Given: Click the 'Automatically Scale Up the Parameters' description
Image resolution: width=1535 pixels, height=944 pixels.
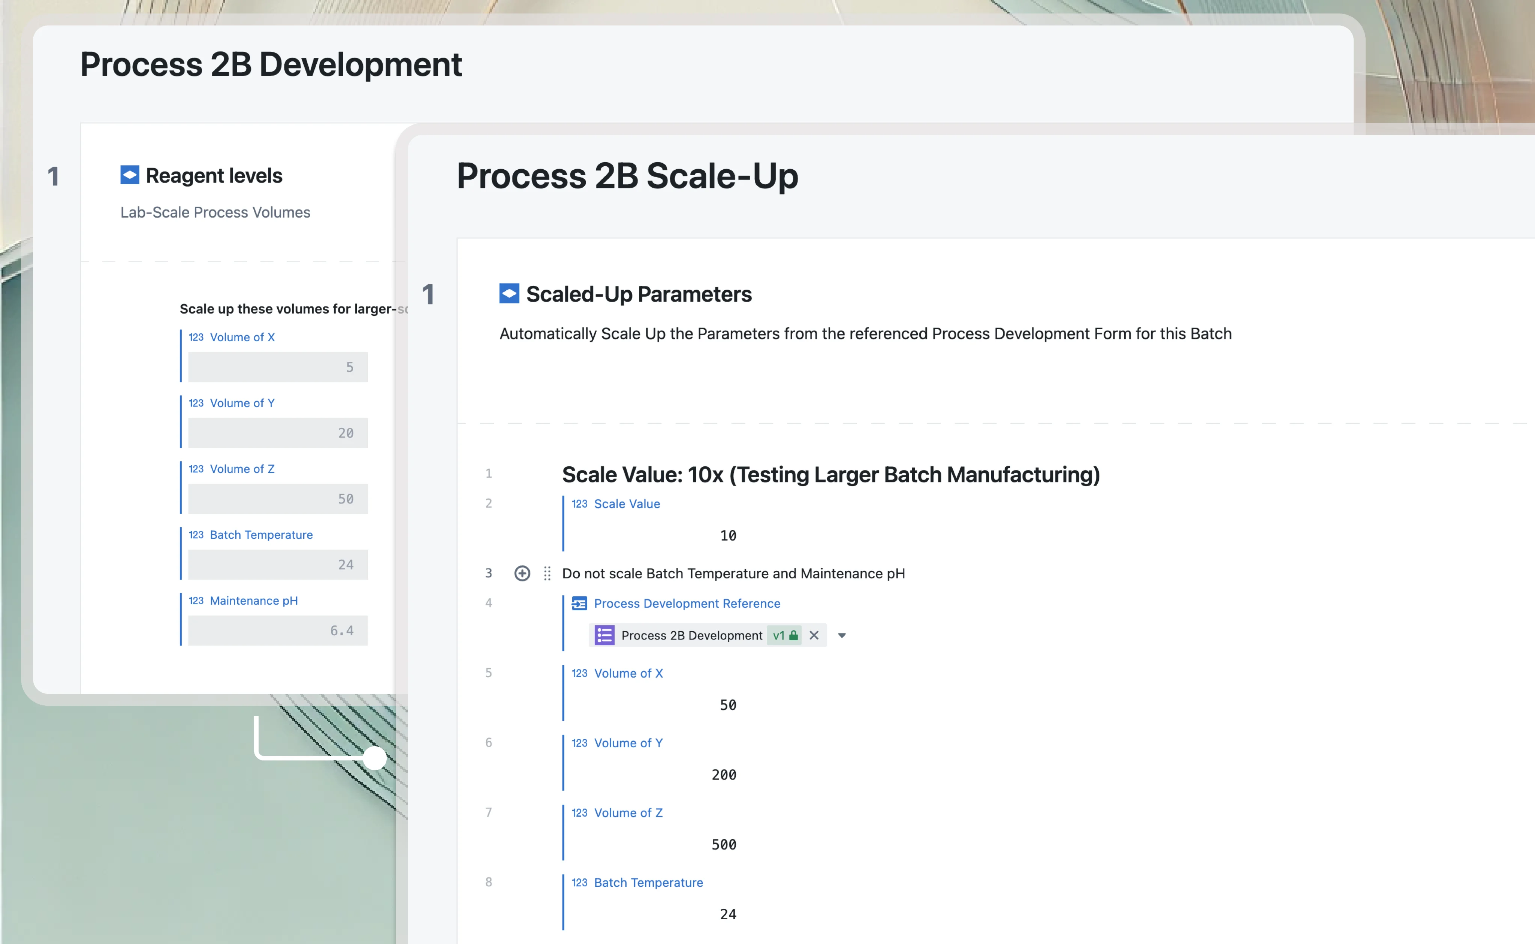Looking at the screenshot, I should pyautogui.click(x=866, y=333).
